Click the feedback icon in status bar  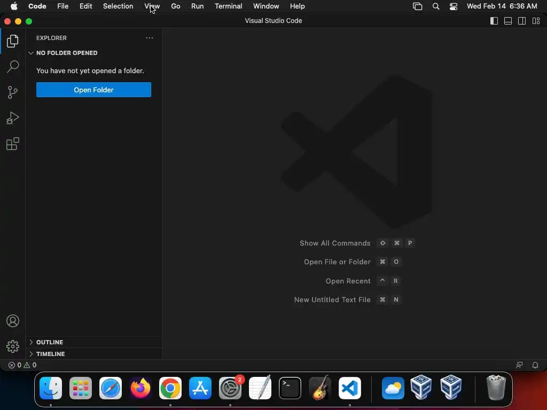coord(519,365)
